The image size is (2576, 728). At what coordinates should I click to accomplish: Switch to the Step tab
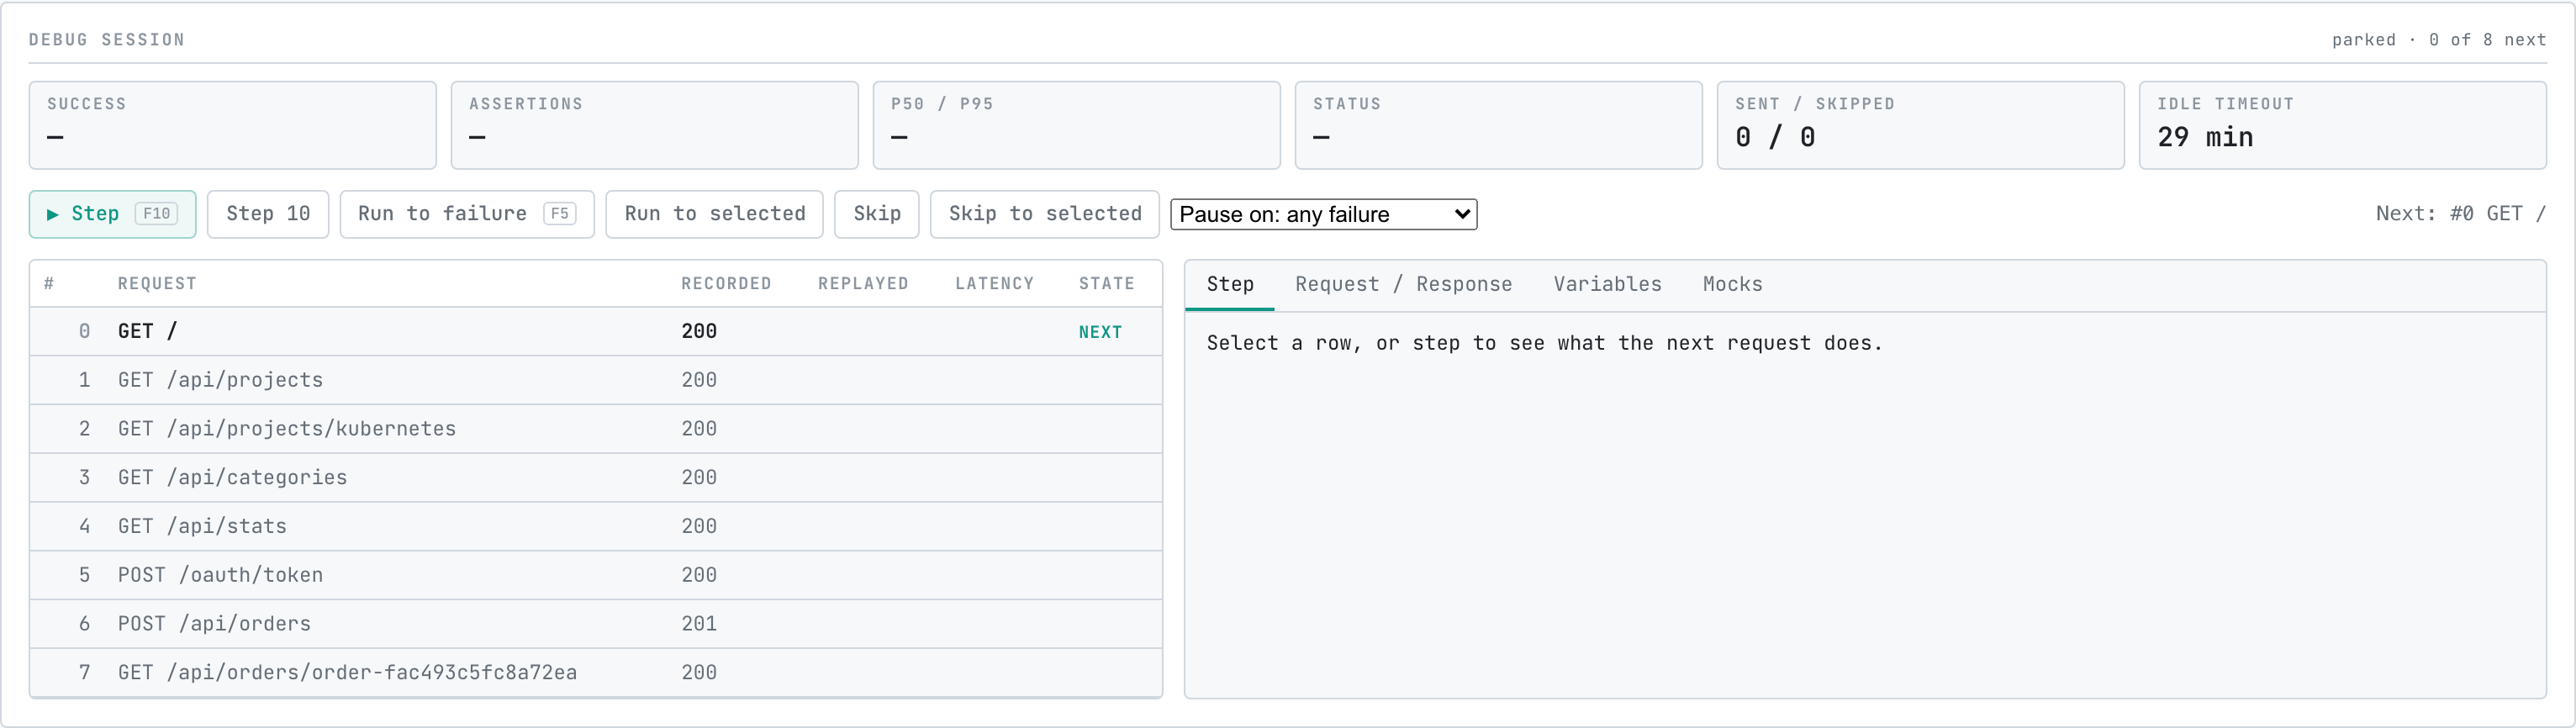coord(1230,285)
